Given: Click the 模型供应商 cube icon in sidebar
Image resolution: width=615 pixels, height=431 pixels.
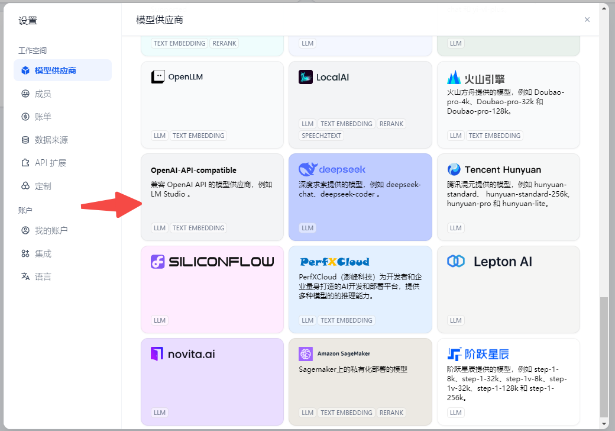Looking at the screenshot, I should coord(25,70).
